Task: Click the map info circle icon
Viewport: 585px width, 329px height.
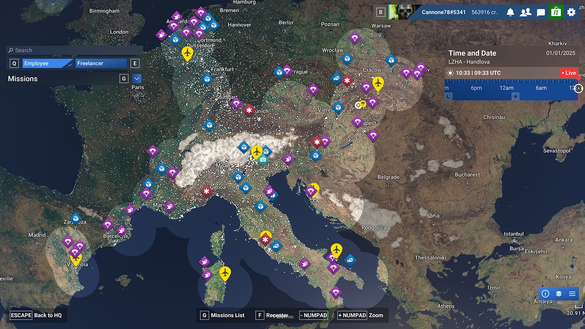Action: (x=545, y=294)
